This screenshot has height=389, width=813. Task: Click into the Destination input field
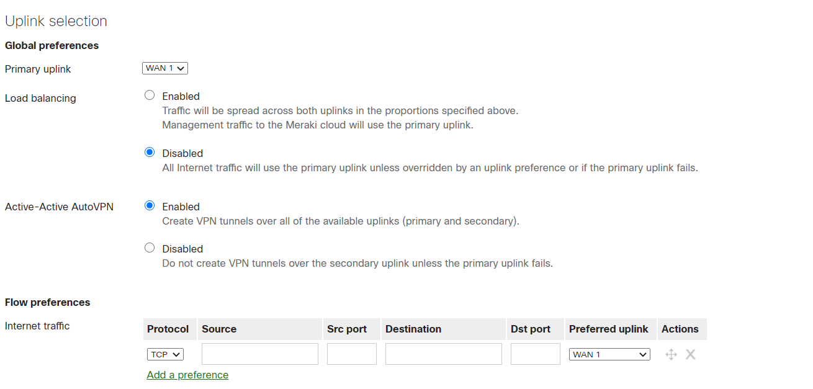tap(443, 354)
